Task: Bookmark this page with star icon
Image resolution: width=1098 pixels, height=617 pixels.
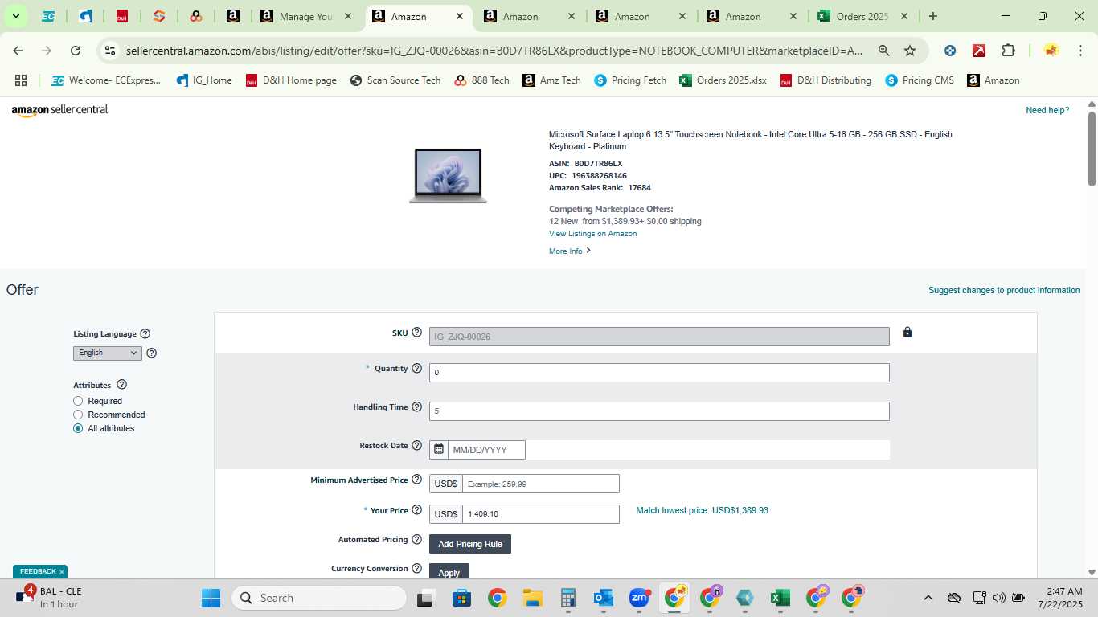Action: [910, 51]
